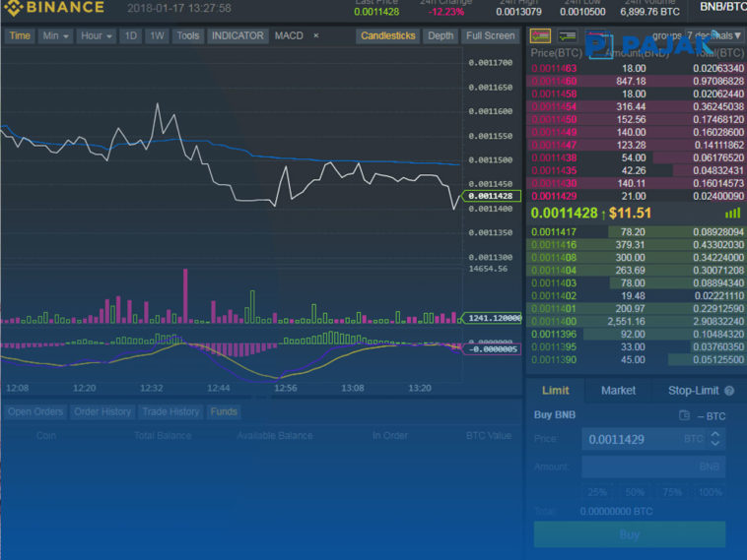Viewport: 747px width, 560px height.
Task: Open the INDICATOR menu
Action: point(238,35)
